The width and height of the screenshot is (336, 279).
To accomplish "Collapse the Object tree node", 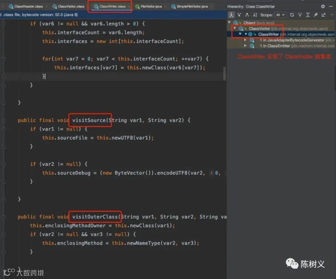I will point(229,22).
